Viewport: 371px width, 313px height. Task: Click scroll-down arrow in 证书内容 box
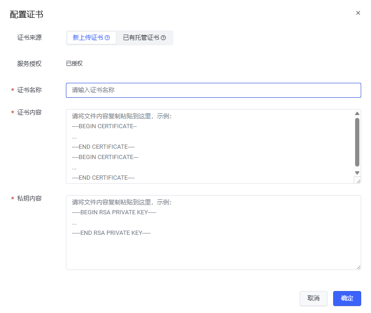(357, 173)
